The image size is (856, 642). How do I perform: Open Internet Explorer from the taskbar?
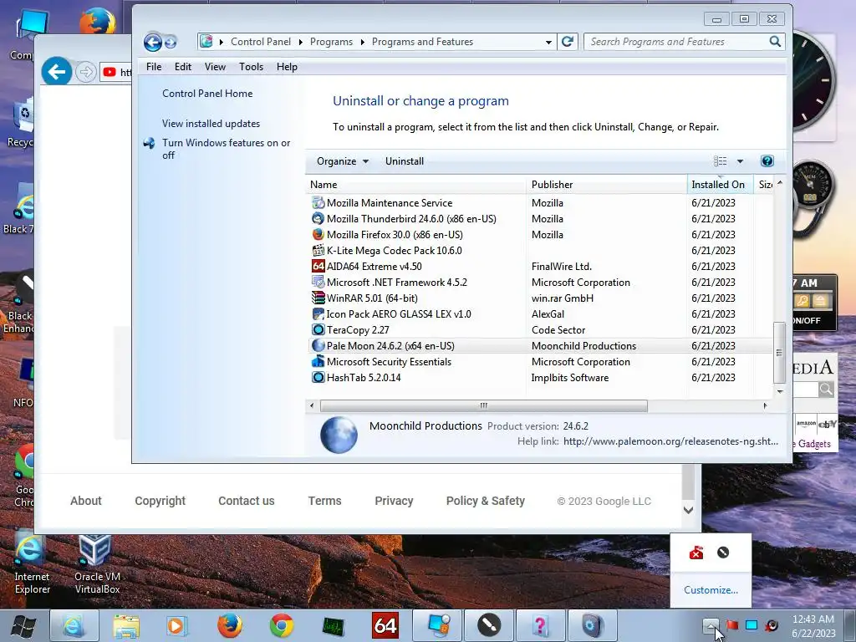[x=74, y=625]
